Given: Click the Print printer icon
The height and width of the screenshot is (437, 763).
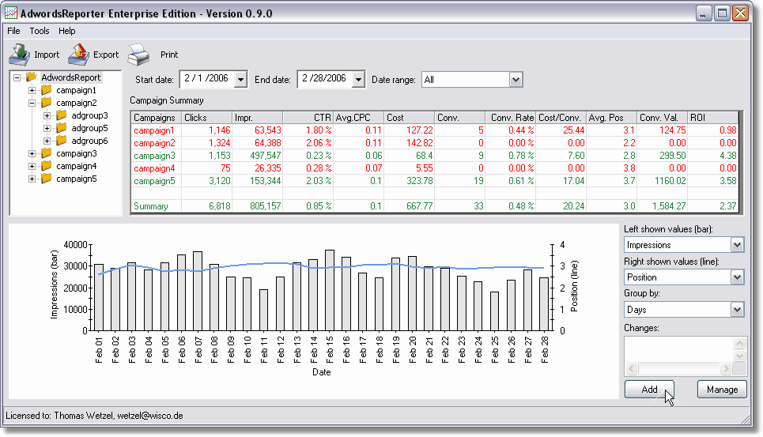Looking at the screenshot, I should click(139, 55).
